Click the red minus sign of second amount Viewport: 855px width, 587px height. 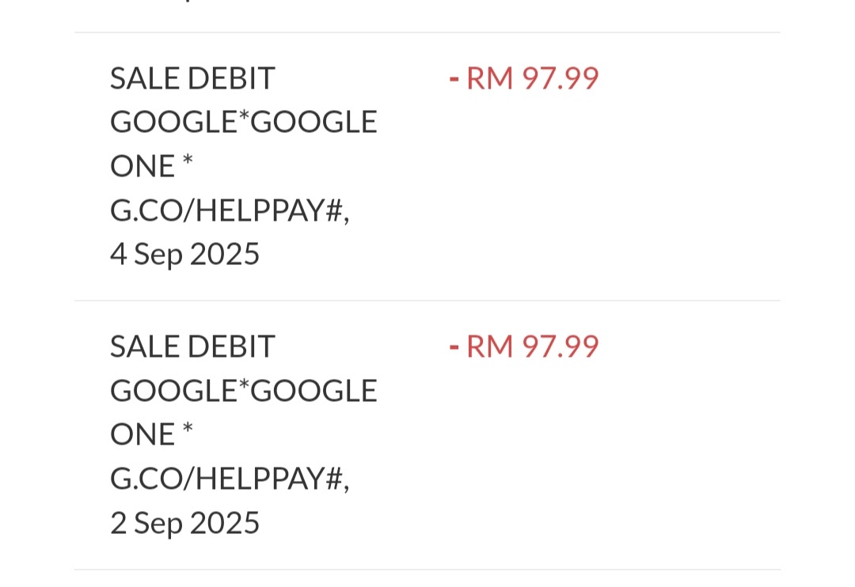(x=454, y=348)
